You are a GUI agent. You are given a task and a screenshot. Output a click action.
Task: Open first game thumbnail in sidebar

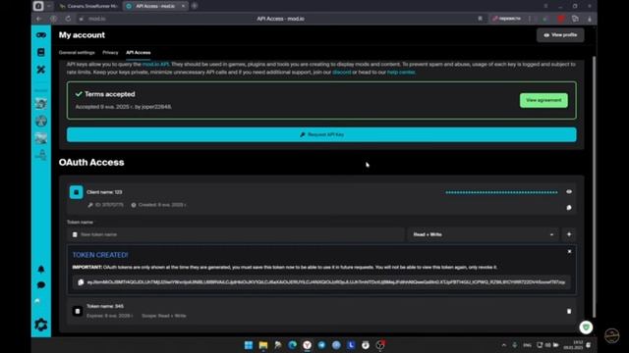(41, 104)
